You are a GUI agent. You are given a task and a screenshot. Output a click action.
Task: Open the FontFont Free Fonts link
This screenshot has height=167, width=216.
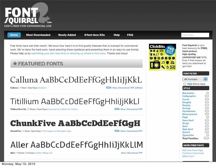[x=193, y=153]
